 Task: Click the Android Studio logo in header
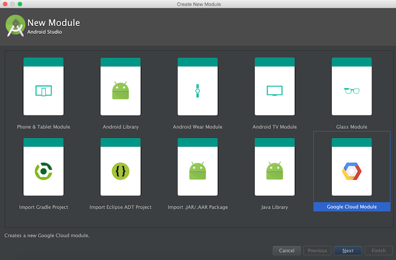coord(15,26)
